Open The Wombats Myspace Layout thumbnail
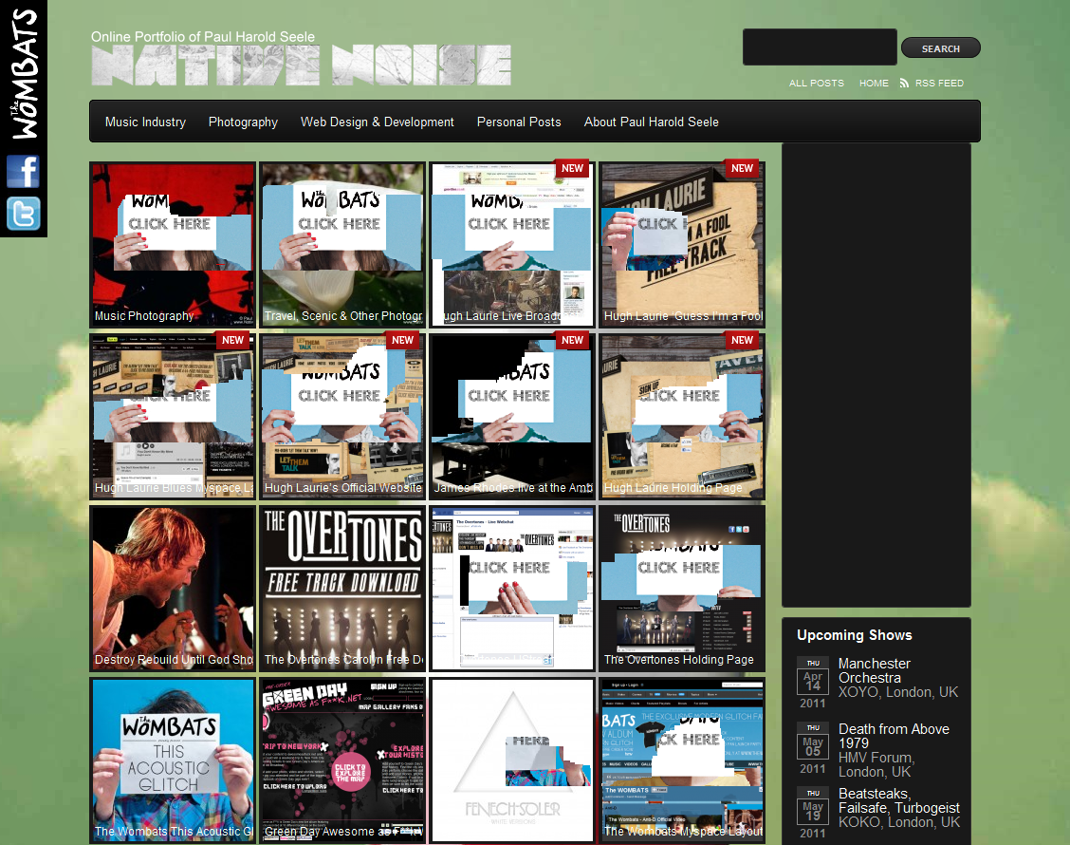The width and height of the screenshot is (1070, 845). click(x=682, y=760)
